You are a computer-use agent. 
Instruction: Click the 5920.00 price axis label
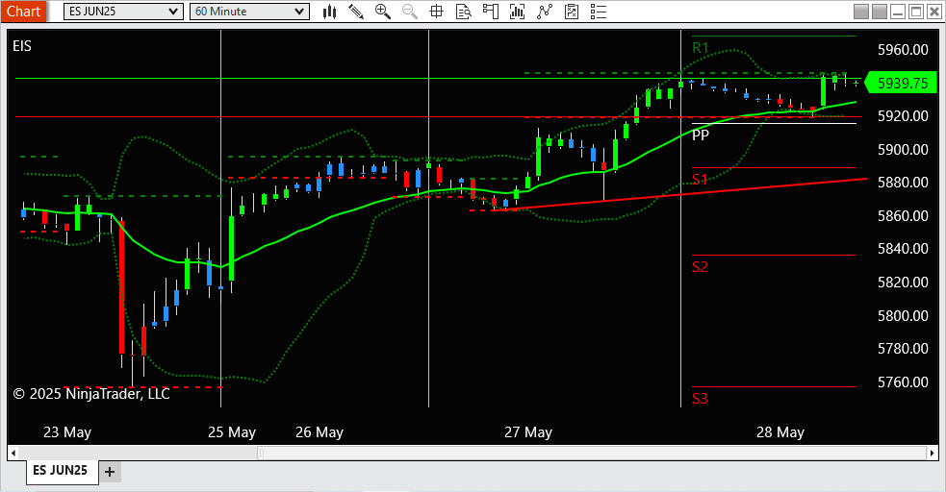tap(903, 116)
